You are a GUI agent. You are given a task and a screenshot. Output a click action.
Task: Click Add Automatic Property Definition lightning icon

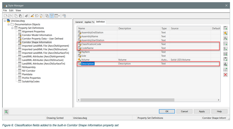[225, 33]
